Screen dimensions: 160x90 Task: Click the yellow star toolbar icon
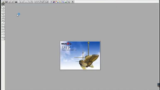pos(60,2)
